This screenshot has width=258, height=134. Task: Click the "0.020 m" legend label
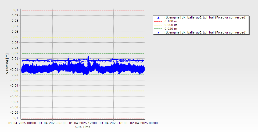tap(171, 29)
